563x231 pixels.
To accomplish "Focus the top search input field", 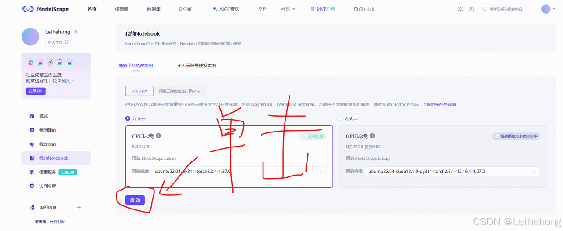I will tap(507, 9).
